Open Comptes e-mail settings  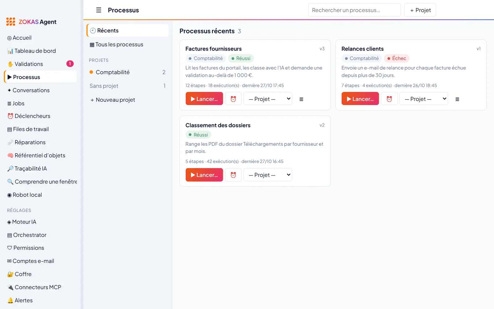(40, 261)
